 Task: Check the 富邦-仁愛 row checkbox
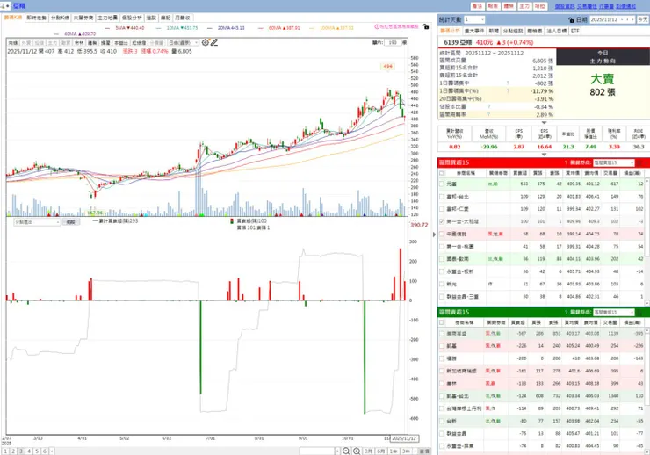(x=442, y=209)
